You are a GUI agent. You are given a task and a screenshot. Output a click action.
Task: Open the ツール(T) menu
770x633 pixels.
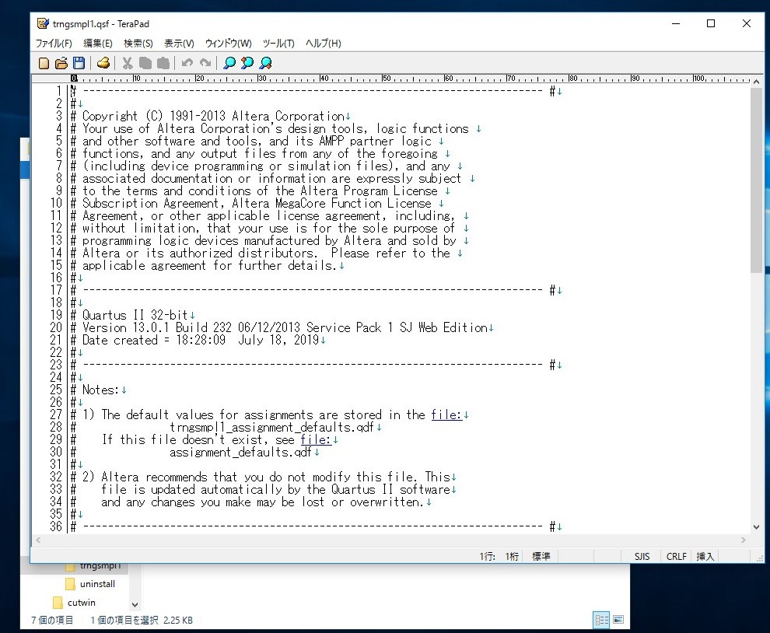pyautogui.click(x=278, y=44)
